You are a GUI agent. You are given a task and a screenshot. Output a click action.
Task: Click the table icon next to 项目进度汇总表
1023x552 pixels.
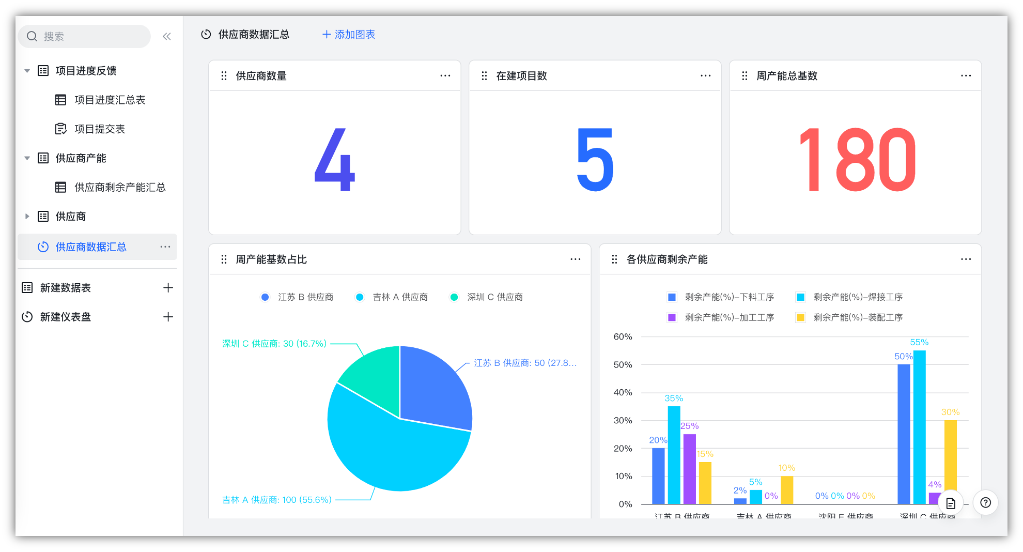pyautogui.click(x=60, y=100)
